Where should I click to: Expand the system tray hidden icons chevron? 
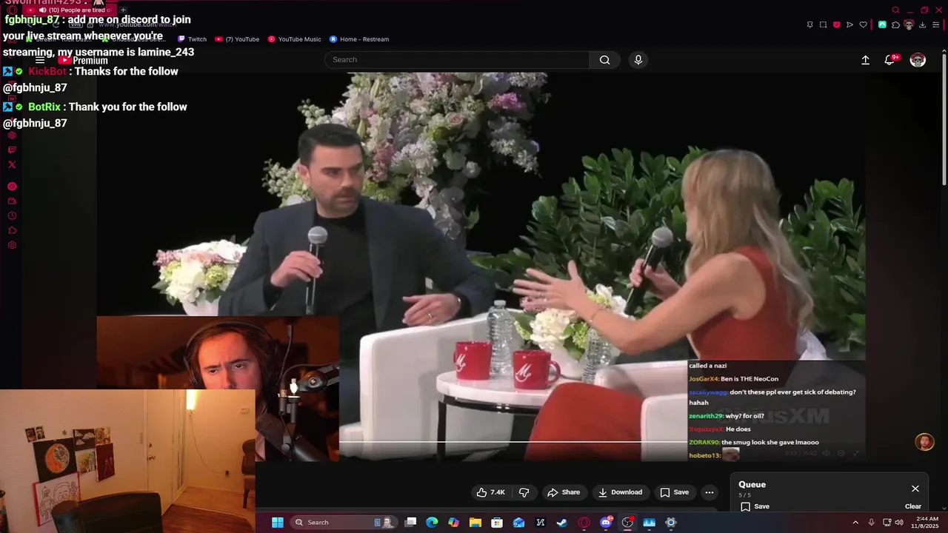pos(855,523)
